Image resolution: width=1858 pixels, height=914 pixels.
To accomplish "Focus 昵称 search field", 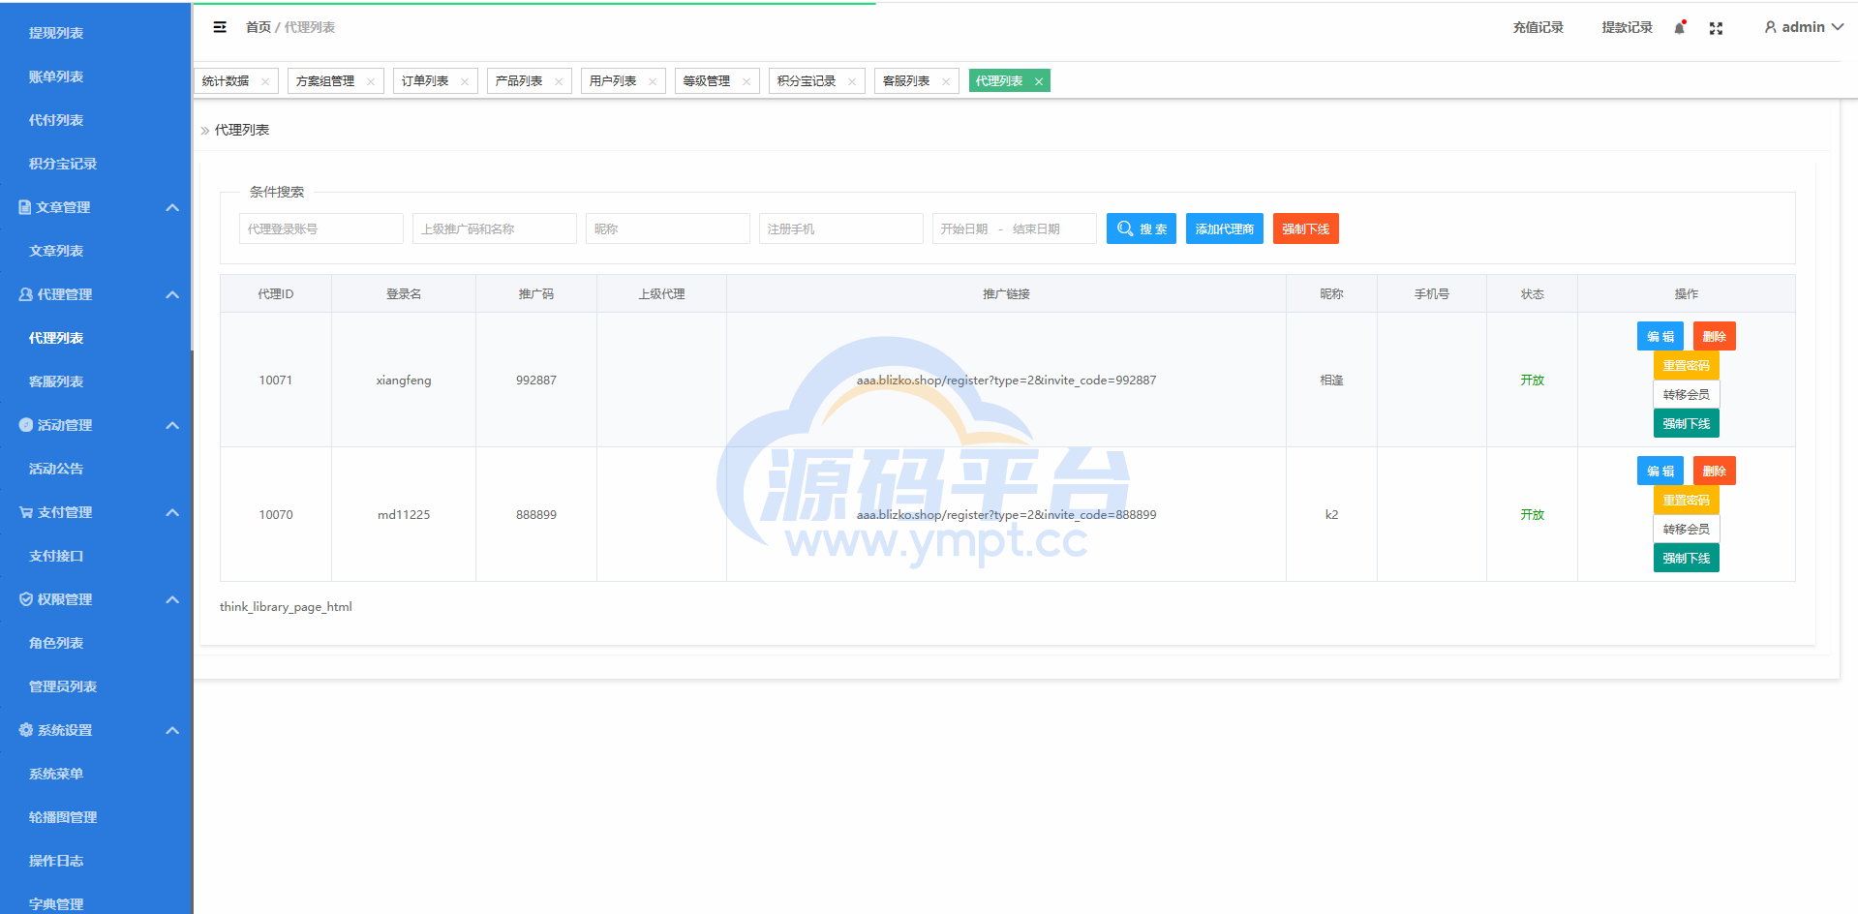I will [668, 228].
